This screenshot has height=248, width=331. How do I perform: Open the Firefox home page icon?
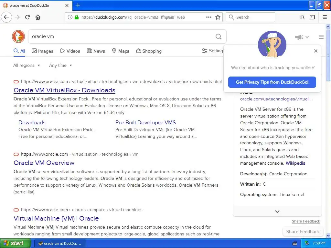click(38, 17)
